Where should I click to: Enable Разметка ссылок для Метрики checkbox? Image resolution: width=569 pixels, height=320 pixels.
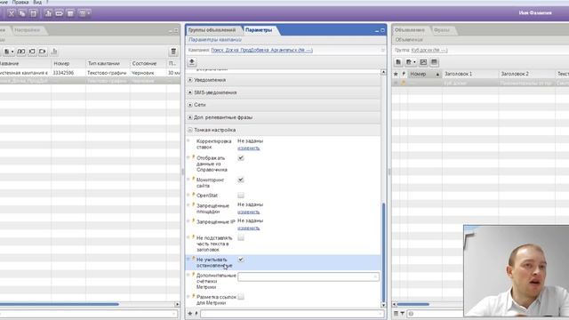pos(241,297)
